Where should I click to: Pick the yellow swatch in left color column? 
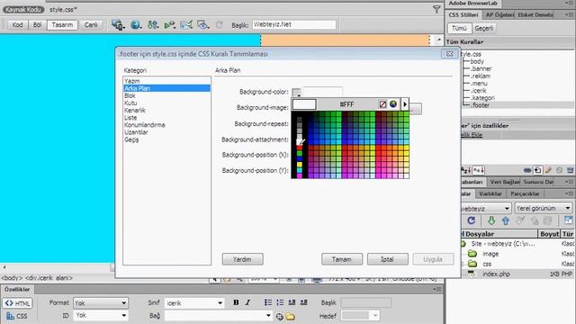coord(300,164)
